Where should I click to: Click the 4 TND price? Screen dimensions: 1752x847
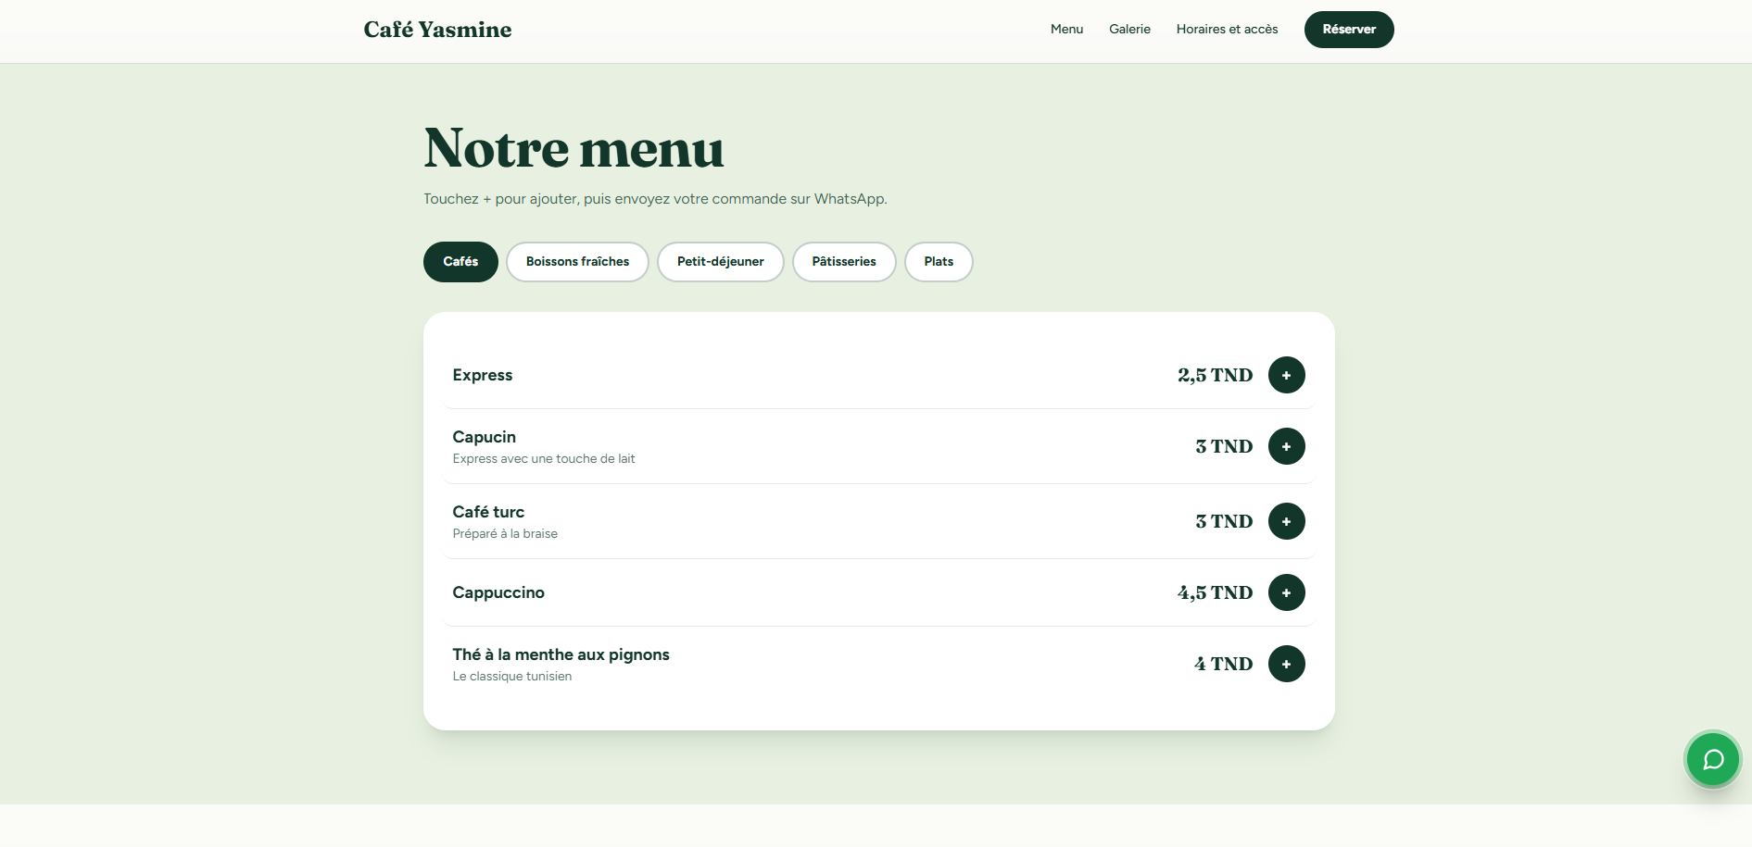point(1223,664)
